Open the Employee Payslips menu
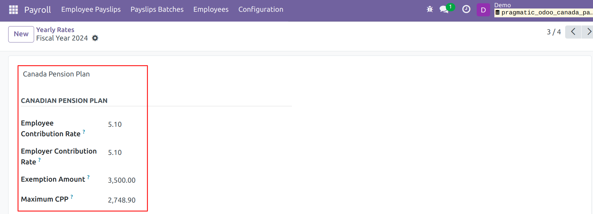Image resolution: width=593 pixels, height=214 pixels. 91,9
